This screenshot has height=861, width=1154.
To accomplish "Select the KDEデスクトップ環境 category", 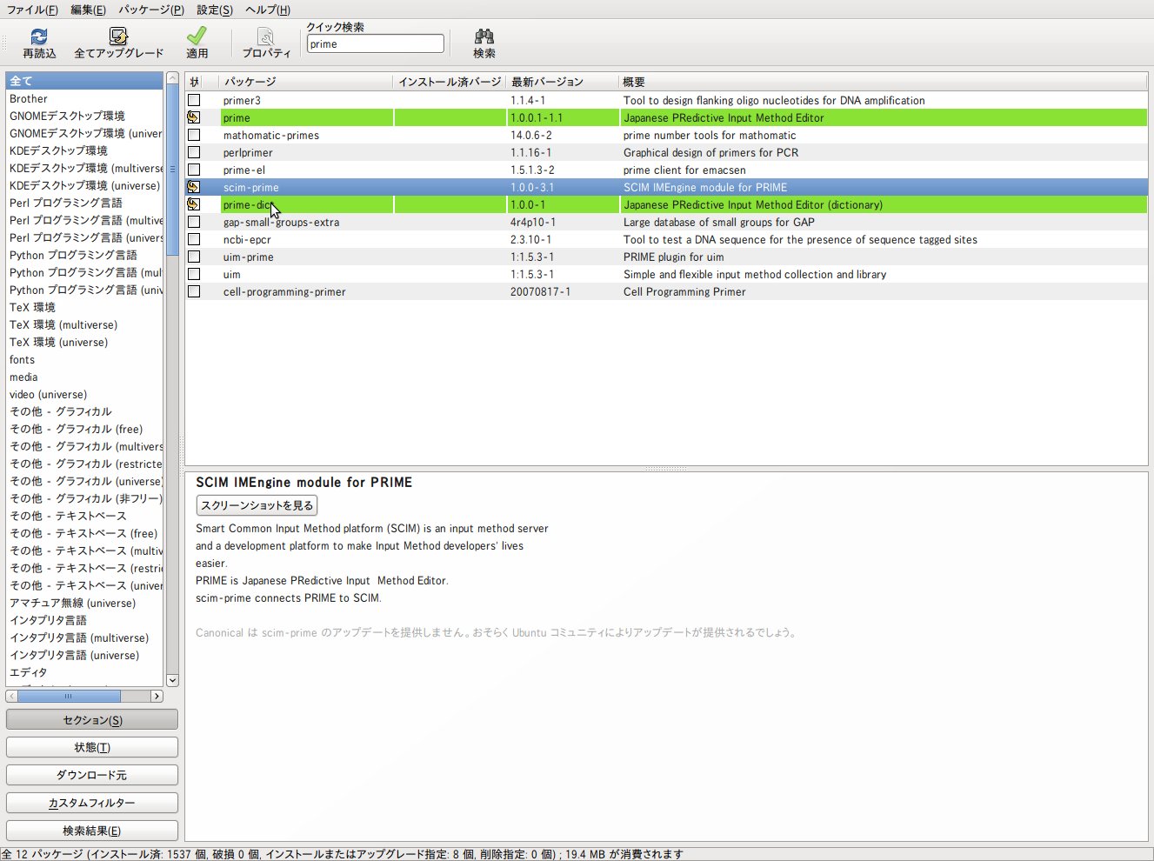I will 58,150.
